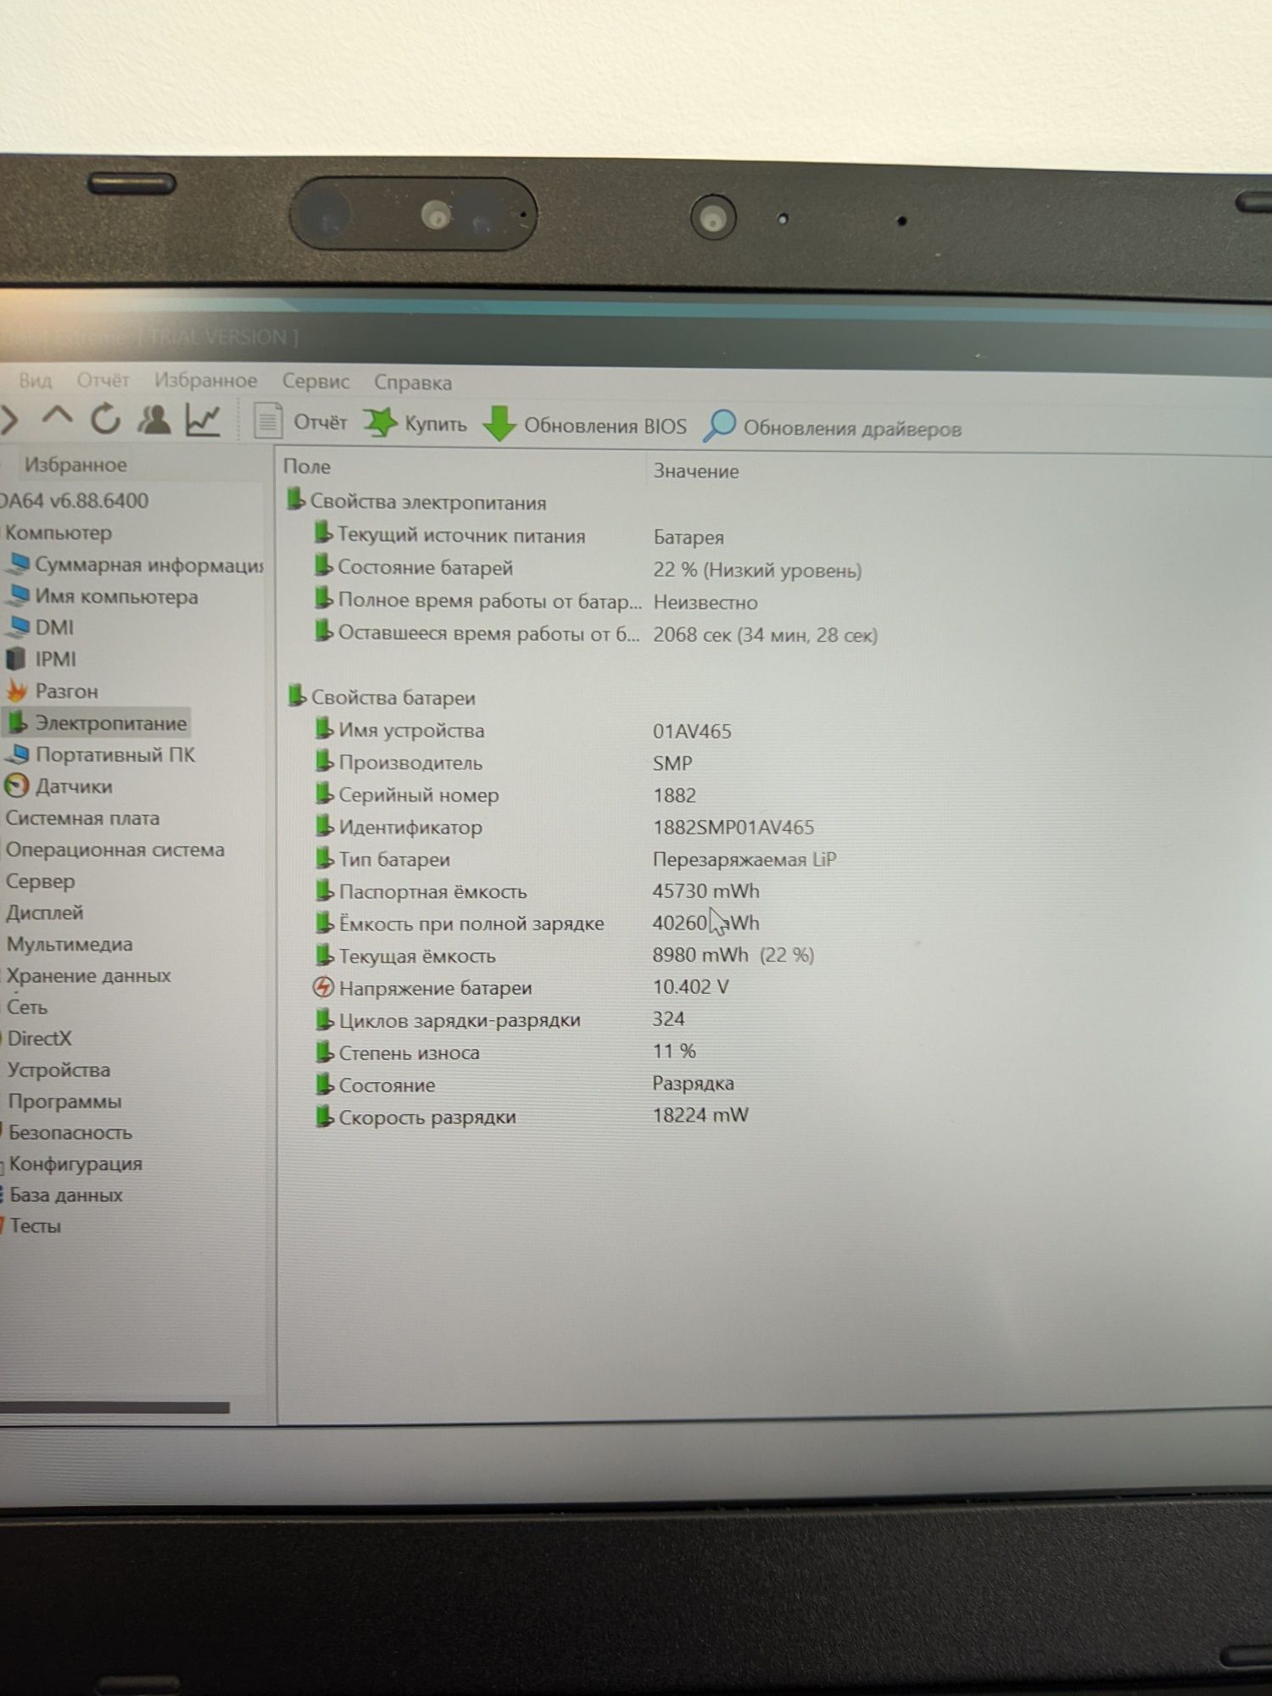
Task: Click the Состояние батарей row
Action: 588,568
